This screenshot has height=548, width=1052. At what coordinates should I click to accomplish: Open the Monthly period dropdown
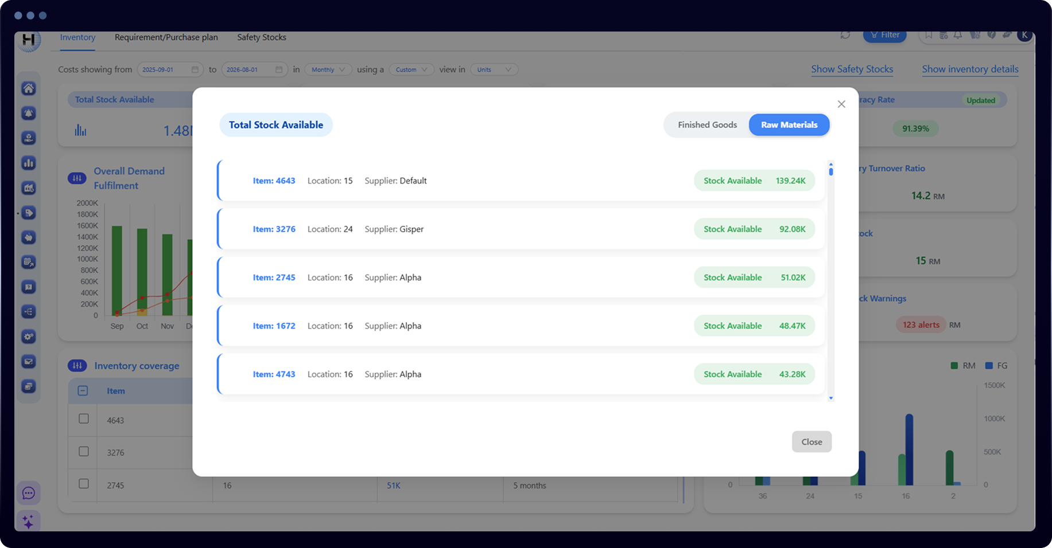point(328,69)
